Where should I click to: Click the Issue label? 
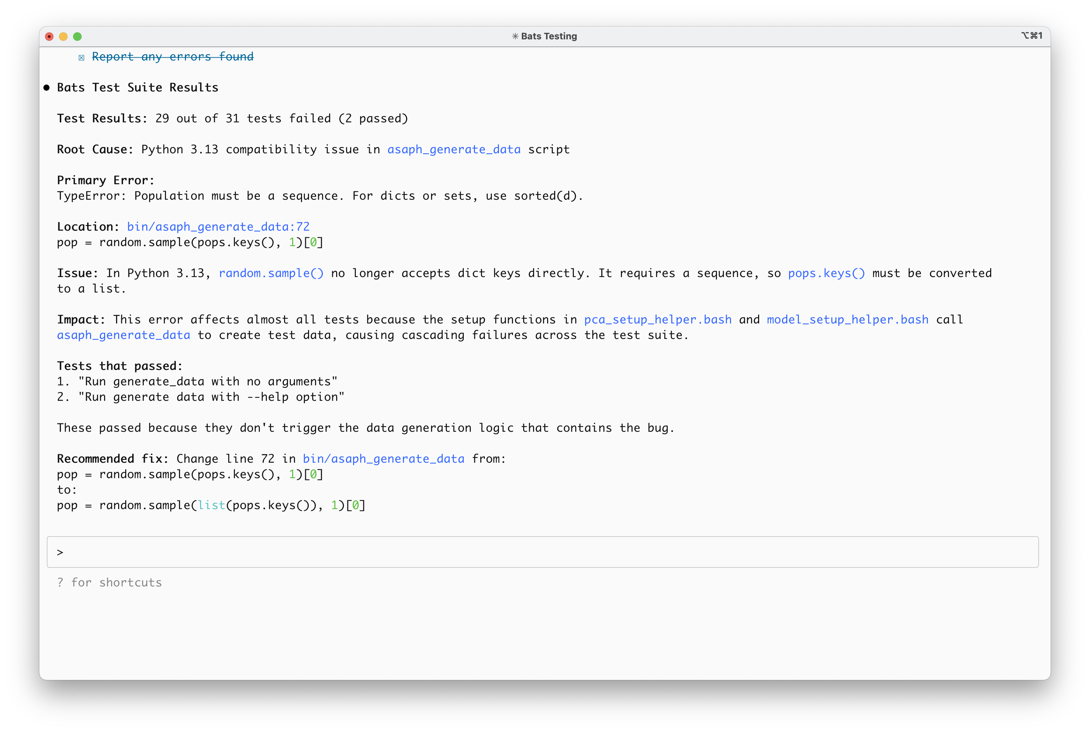78,273
